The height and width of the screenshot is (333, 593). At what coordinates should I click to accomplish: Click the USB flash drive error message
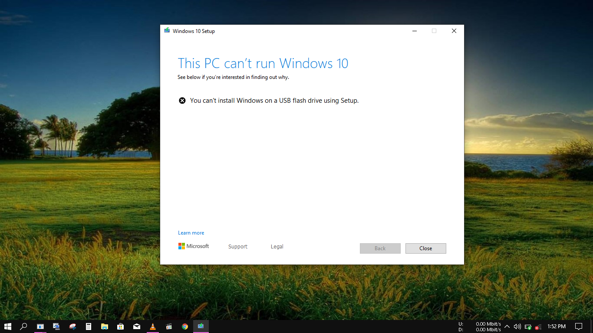pyautogui.click(x=274, y=101)
